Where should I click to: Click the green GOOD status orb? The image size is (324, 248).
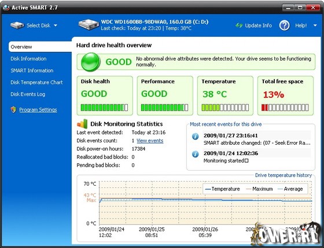(90, 62)
